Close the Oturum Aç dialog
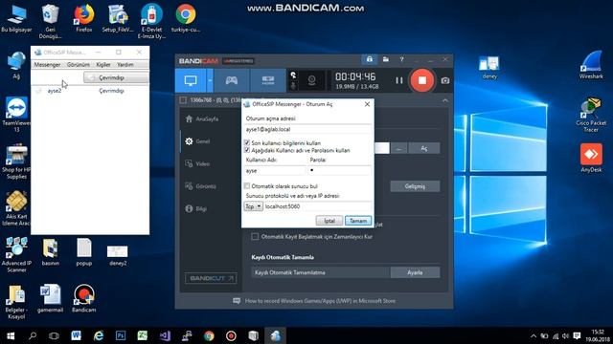Screen dimensions: 613x344 (x=367, y=104)
